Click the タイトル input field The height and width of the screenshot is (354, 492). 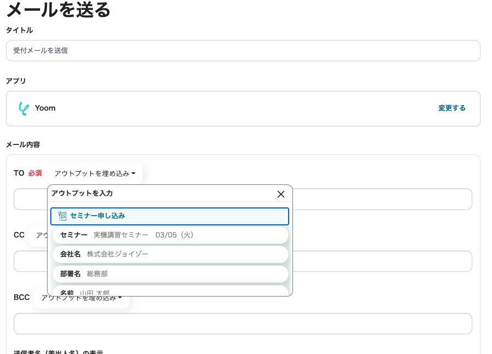click(243, 50)
